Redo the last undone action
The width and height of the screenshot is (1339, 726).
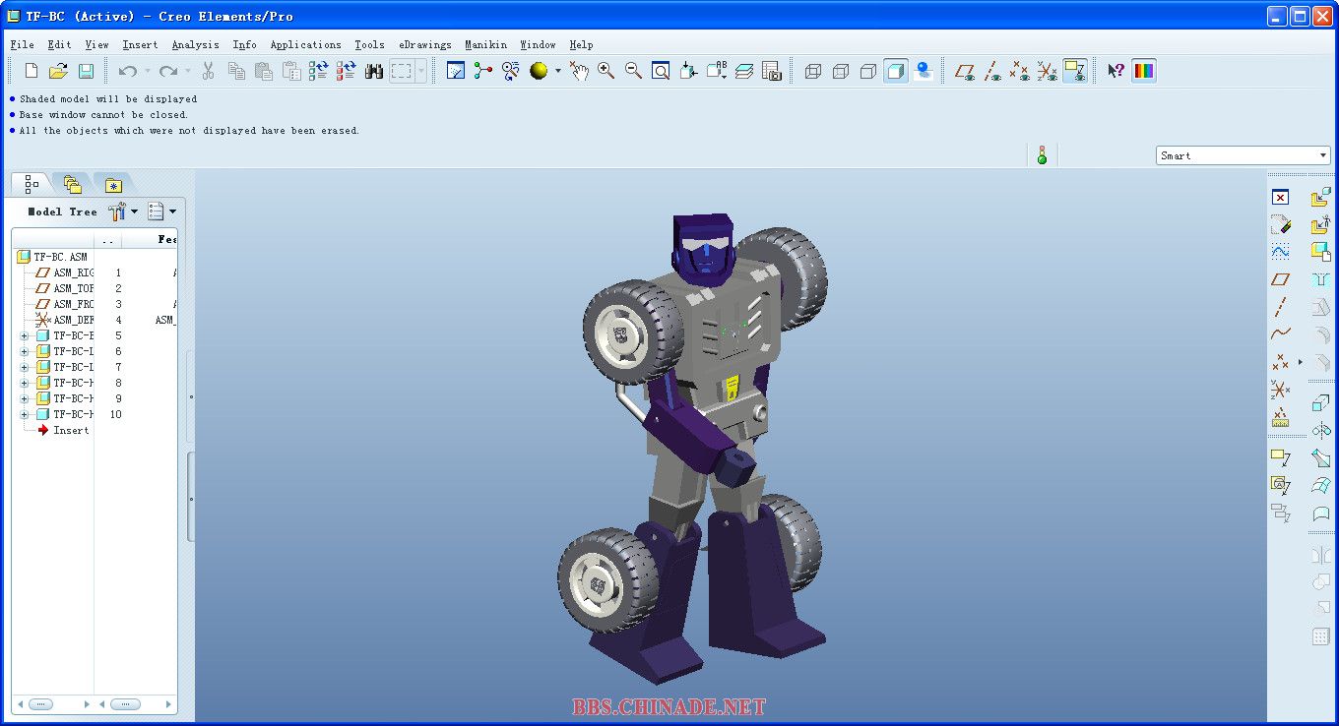click(x=168, y=71)
